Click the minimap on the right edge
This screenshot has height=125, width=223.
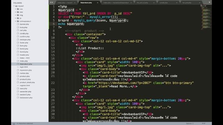[206, 17]
